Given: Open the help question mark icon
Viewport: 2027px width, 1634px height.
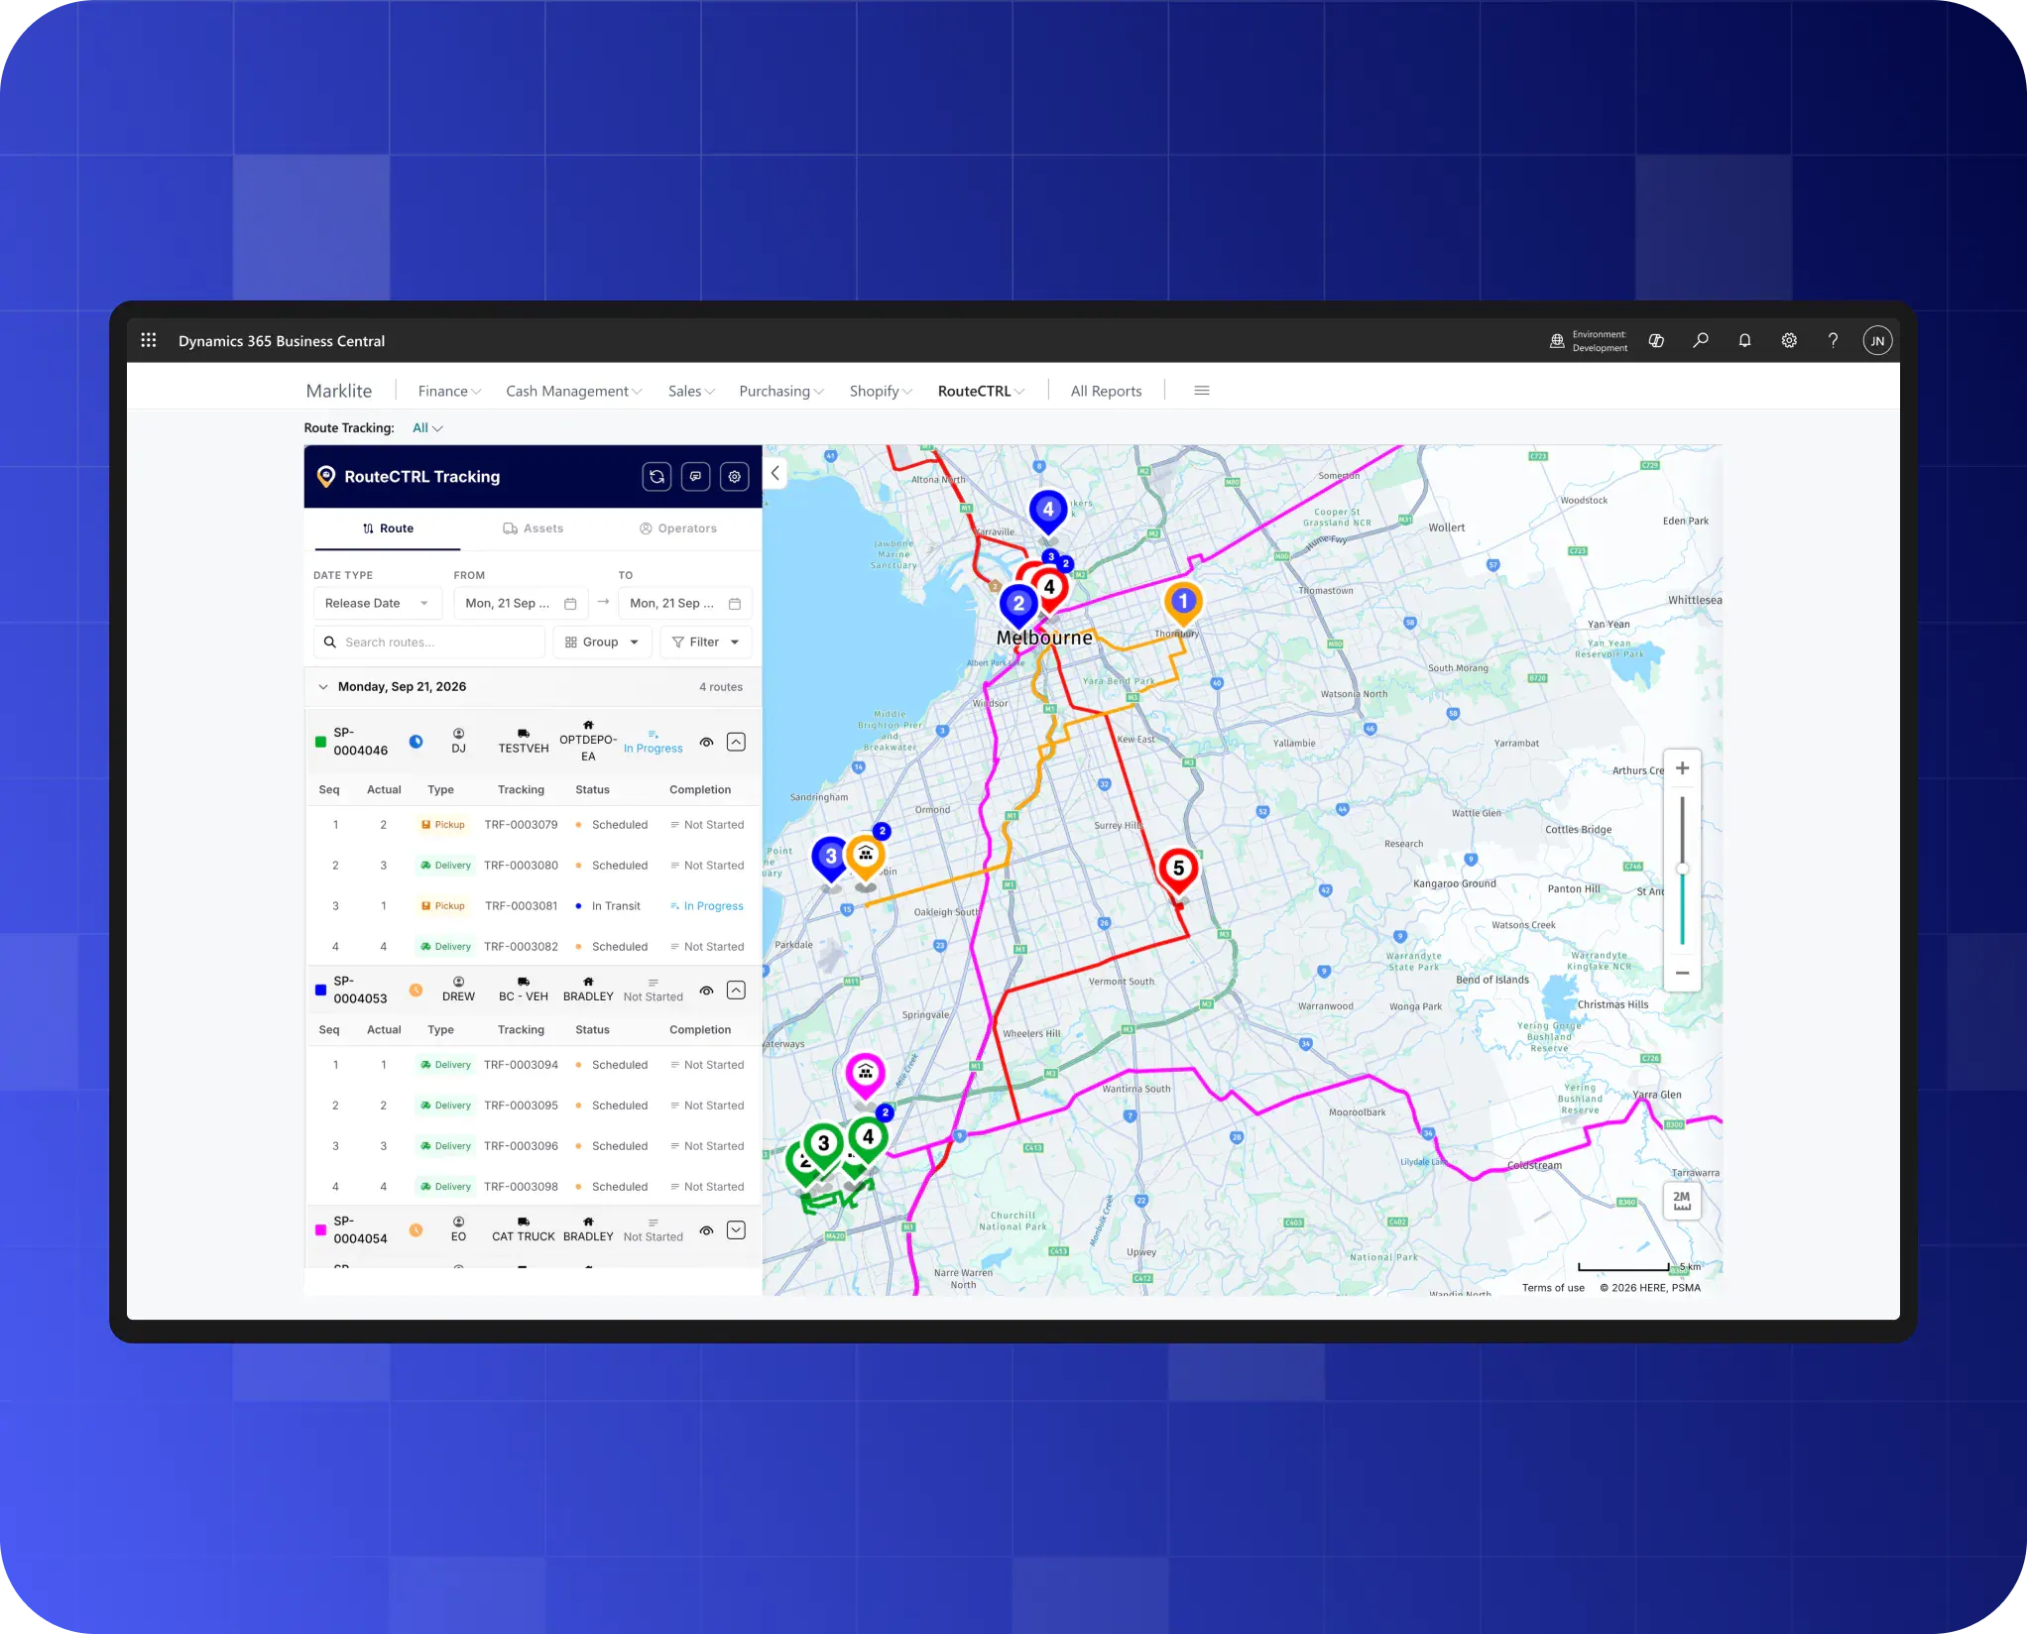Looking at the screenshot, I should click(1833, 340).
